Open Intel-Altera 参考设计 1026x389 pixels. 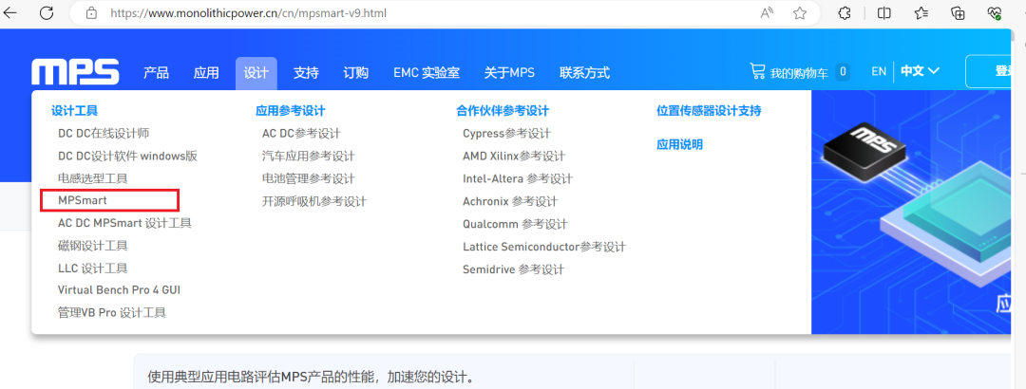(518, 178)
